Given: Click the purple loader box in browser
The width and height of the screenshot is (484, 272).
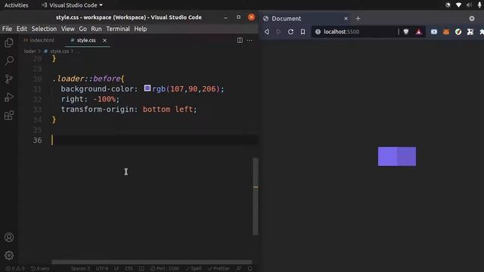Looking at the screenshot, I should [x=397, y=156].
